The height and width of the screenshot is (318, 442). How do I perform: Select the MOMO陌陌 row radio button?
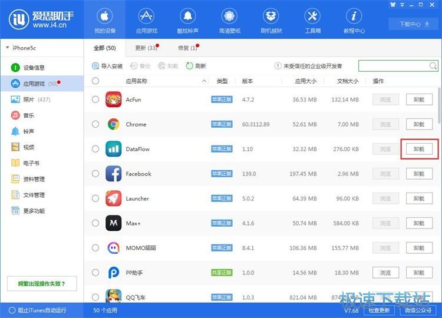point(95,248)
